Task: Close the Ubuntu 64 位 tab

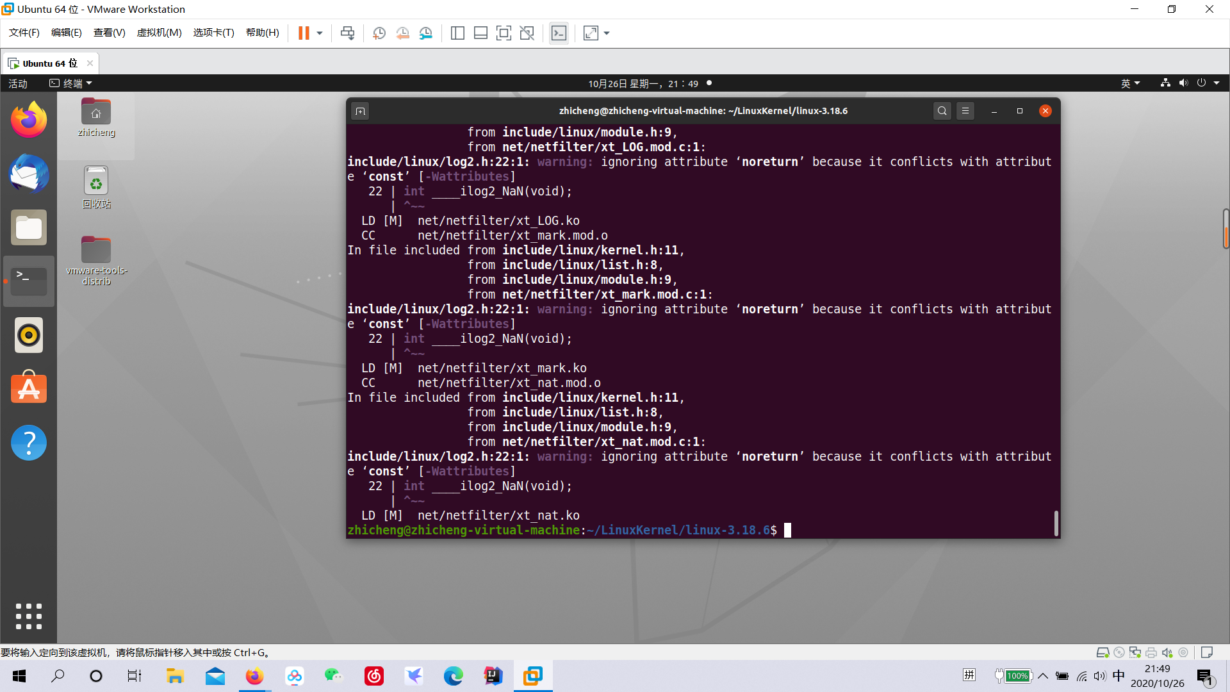Action: click(x=90, y=63)
